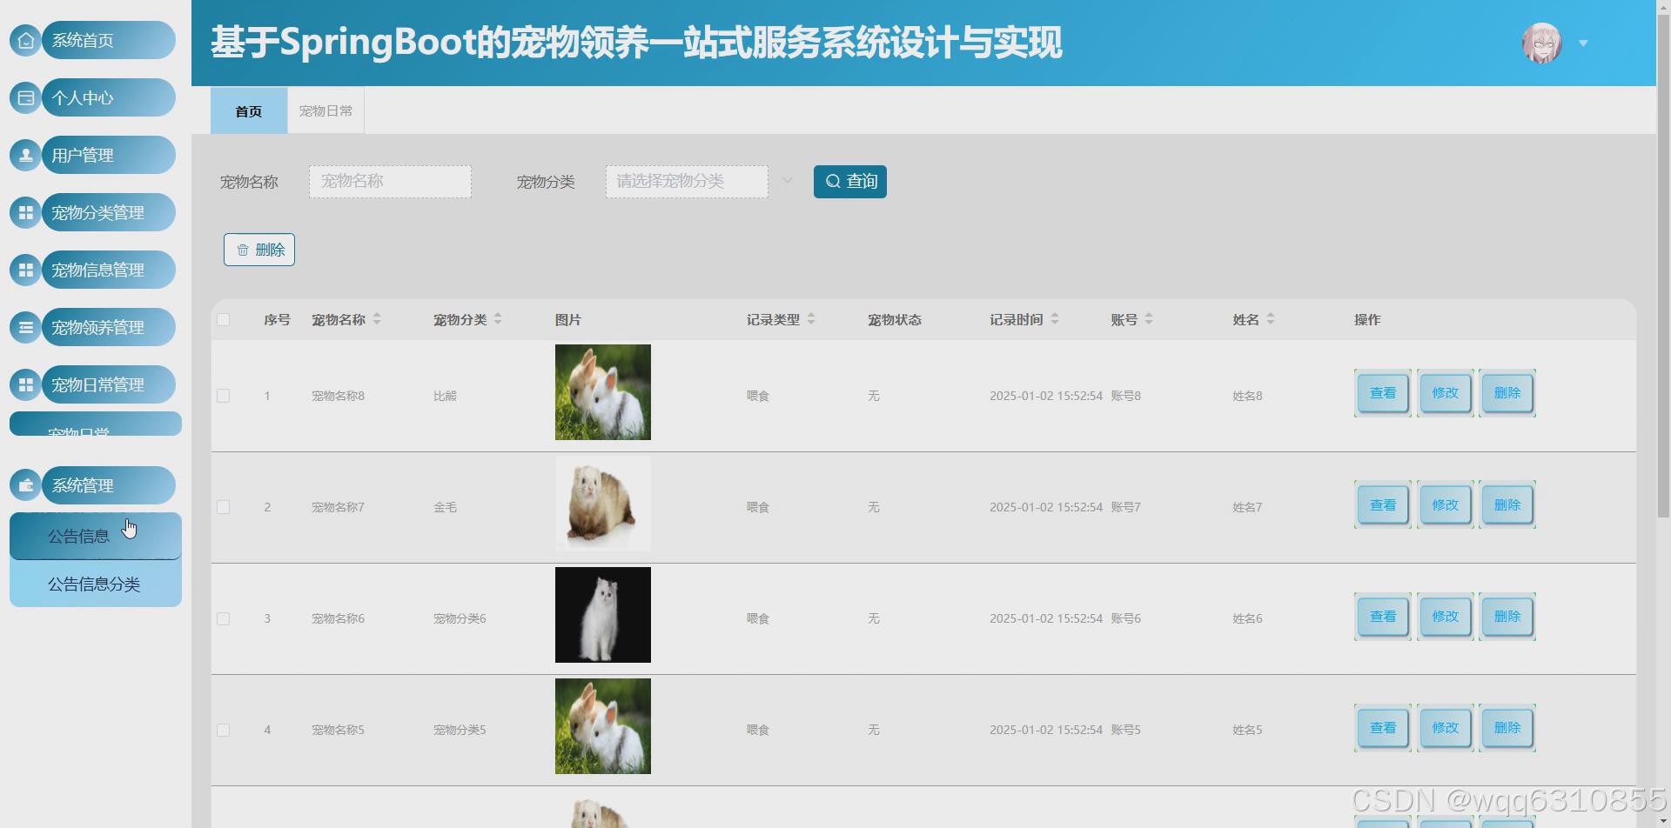Sort by 宠物分类 column arrows

tap(498, 319)
